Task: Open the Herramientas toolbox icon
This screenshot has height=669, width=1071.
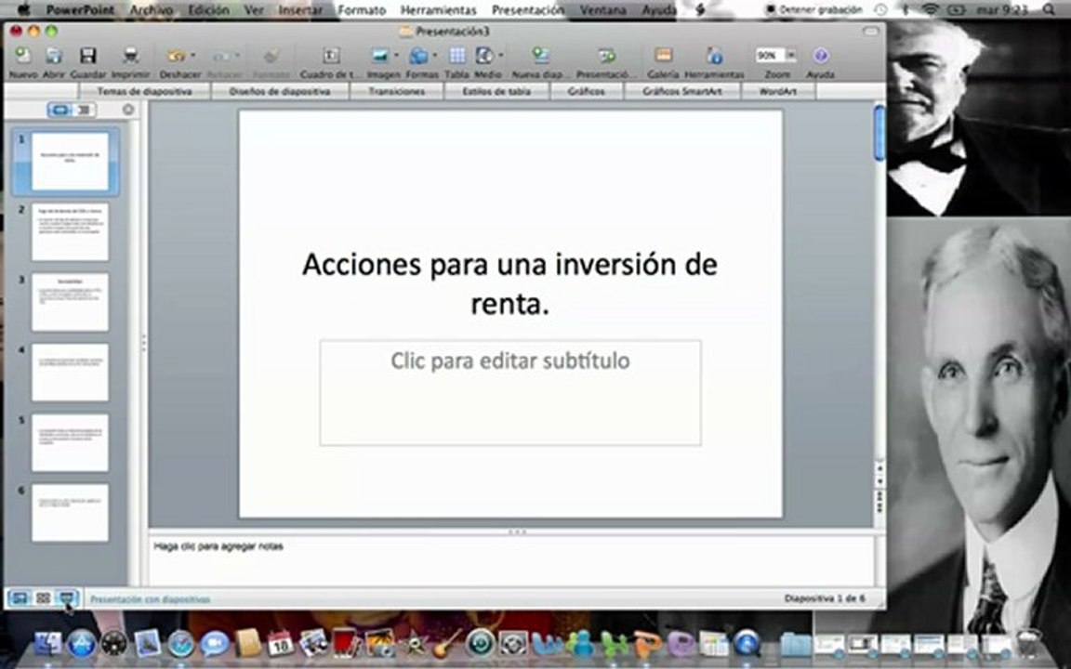Action: 714,56
